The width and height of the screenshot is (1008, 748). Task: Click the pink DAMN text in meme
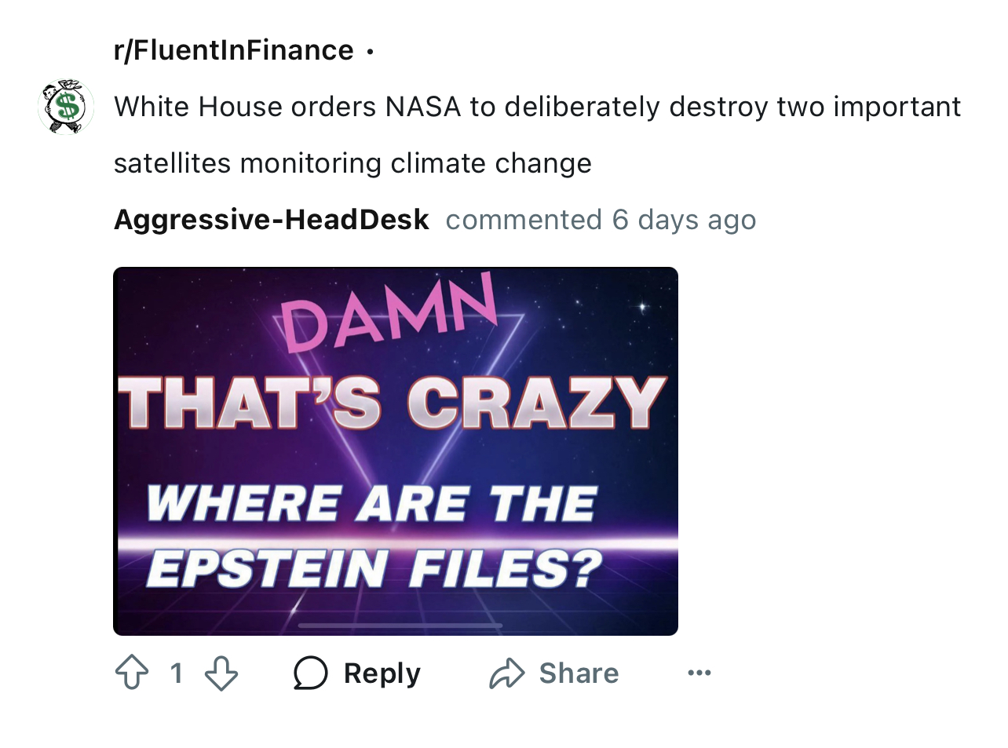pos(389,312)
